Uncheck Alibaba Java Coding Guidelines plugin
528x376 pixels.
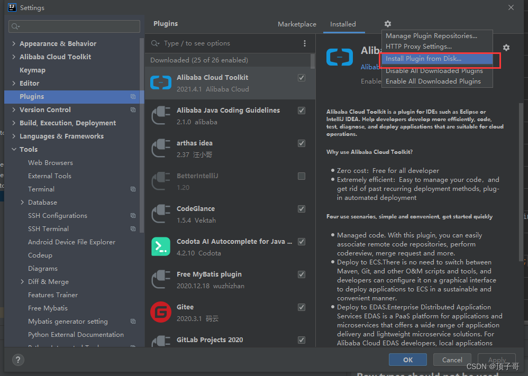point(302,111)
